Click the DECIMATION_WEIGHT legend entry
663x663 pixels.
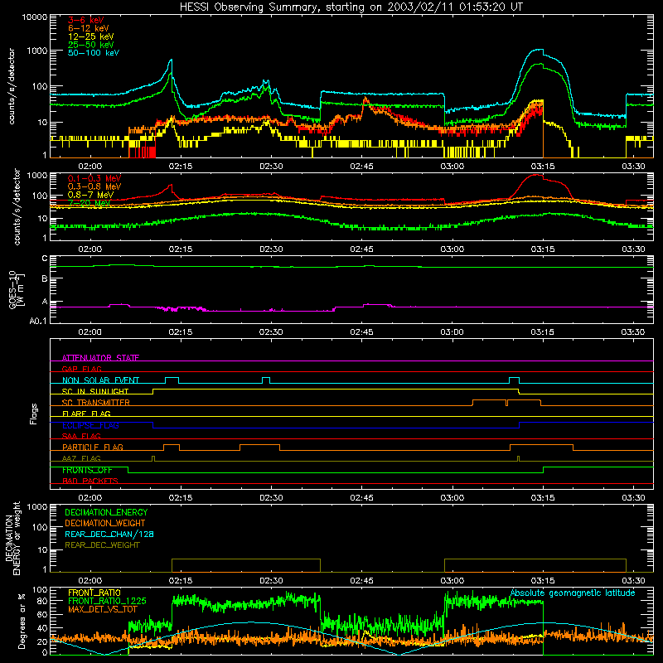(x=105, y=524)
